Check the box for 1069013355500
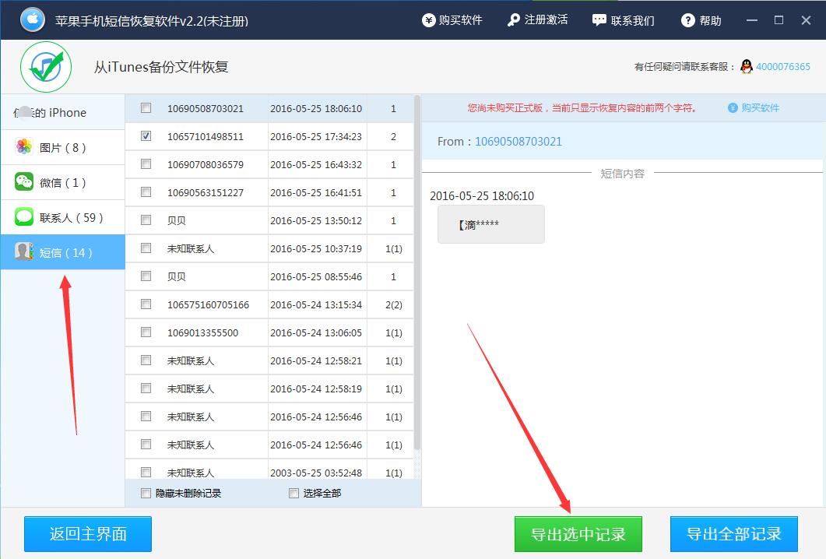The image size is (826, 559). [x=146, y=332]
